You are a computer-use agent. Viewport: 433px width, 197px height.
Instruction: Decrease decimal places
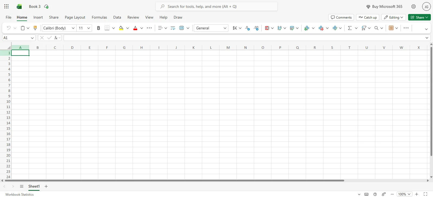coord(256,28)
